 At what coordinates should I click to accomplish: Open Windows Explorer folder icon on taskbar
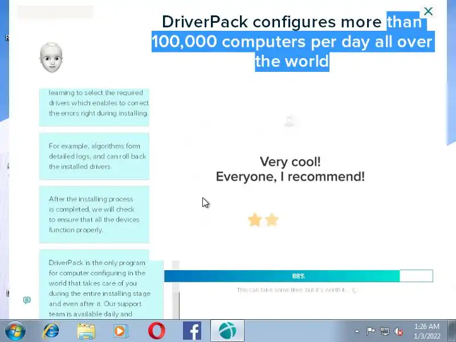coord(86,331)
